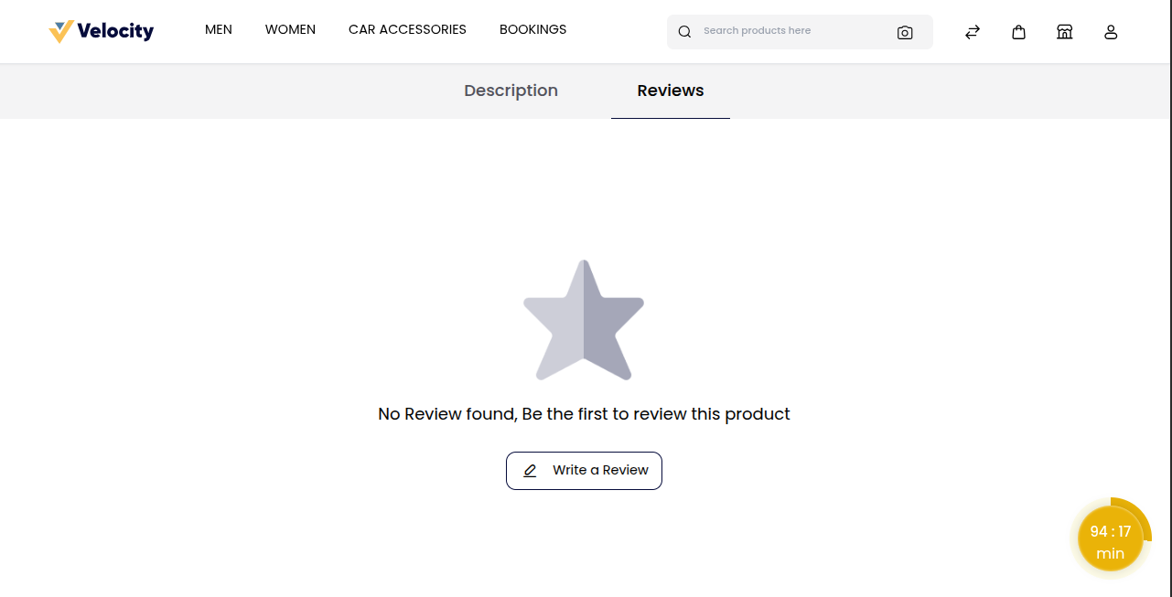Click the camera icon for image search
The image size is (1172, 597).
(x=905, y=32)
